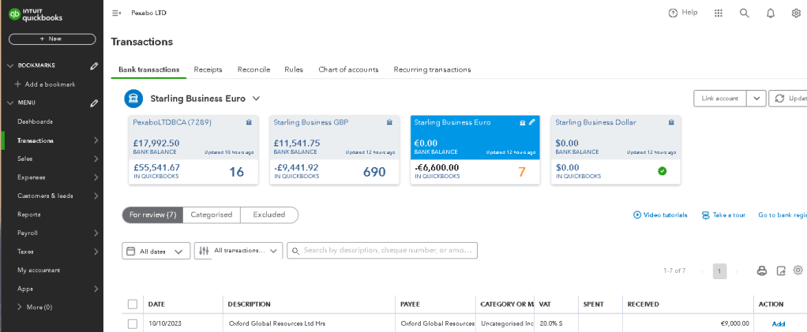Collapse the BOOKMARKS section
This screenshot has width=807, height=332.
point(10,65)
